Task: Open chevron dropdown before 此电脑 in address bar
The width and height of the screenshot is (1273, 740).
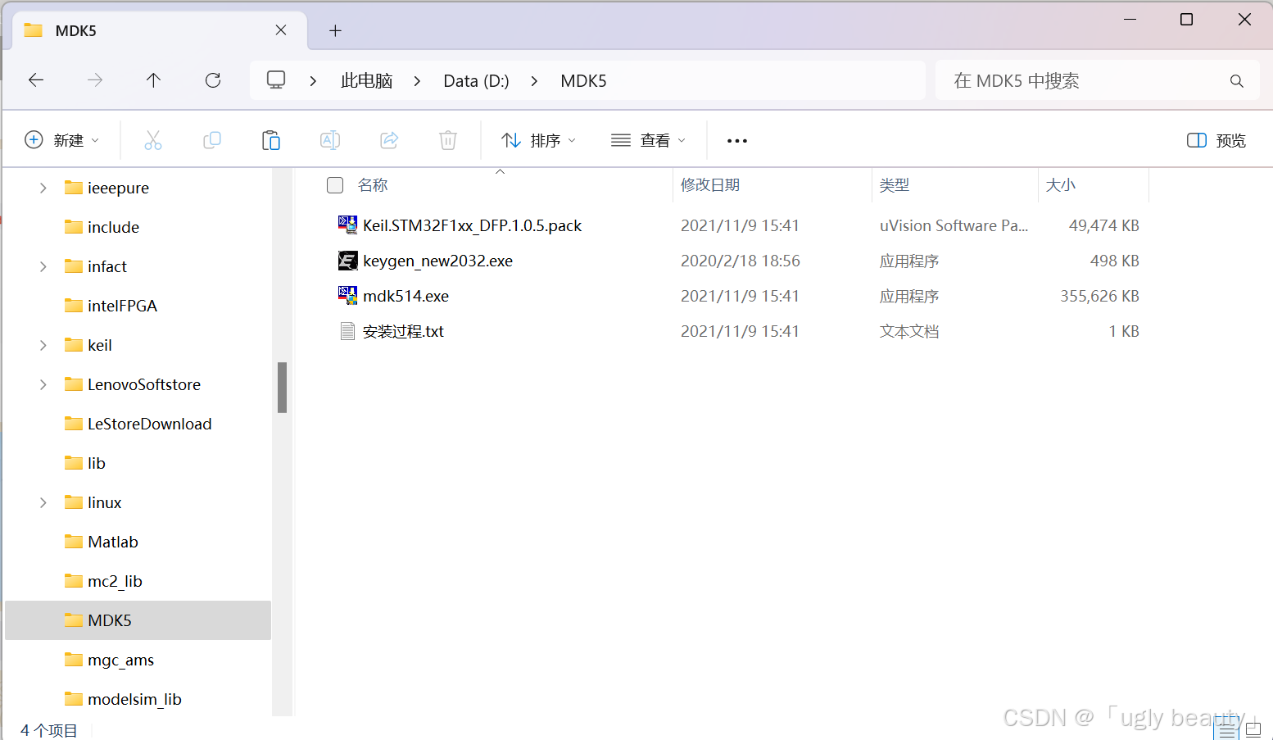Action: click(x=313, y=81)
